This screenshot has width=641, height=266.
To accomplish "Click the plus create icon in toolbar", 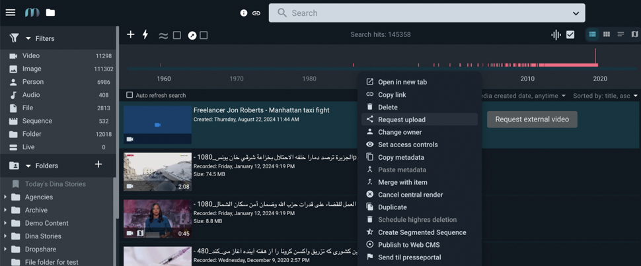I will point(130,35).
